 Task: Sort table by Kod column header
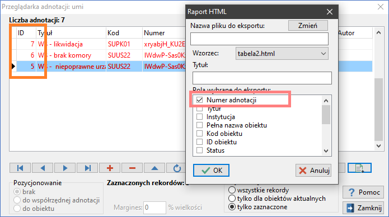coord(124,33)
